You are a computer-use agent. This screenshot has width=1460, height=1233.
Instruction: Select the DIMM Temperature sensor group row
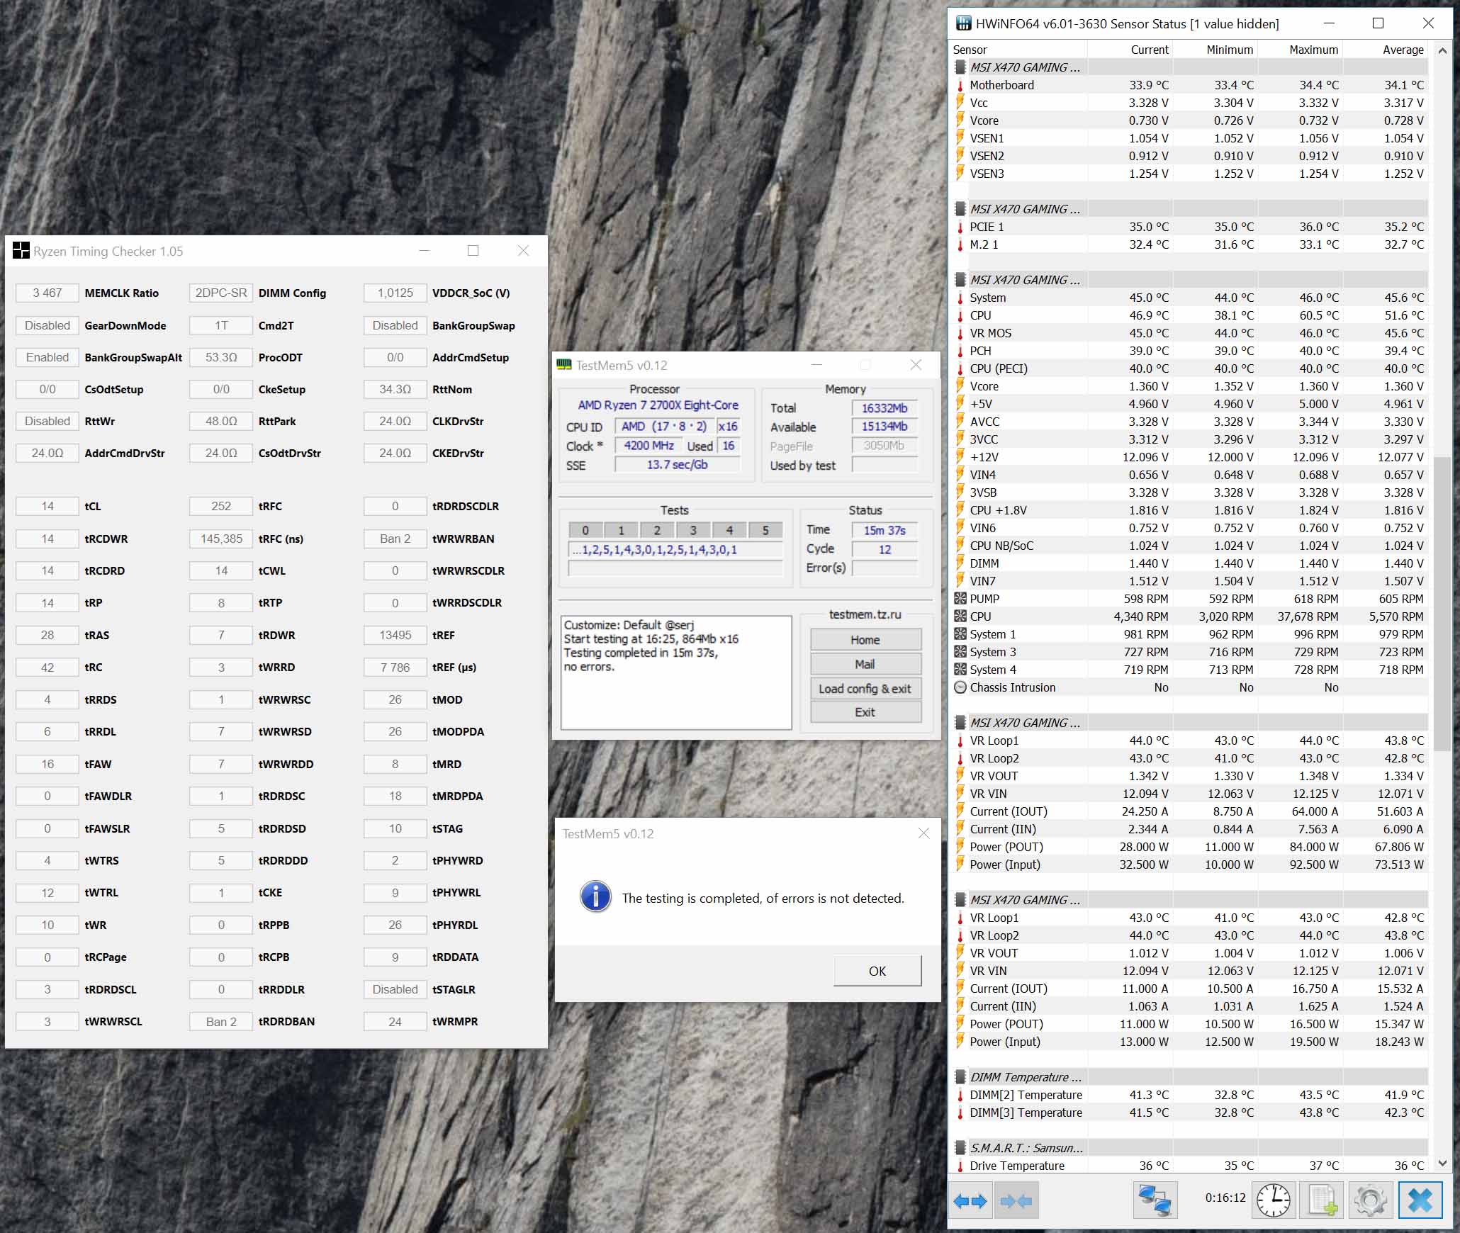point(1025,1077)
